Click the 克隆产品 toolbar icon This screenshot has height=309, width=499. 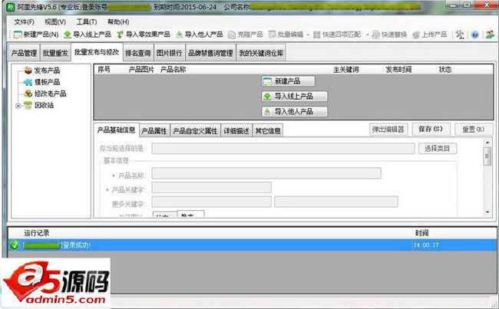click(x=232, y=35)
